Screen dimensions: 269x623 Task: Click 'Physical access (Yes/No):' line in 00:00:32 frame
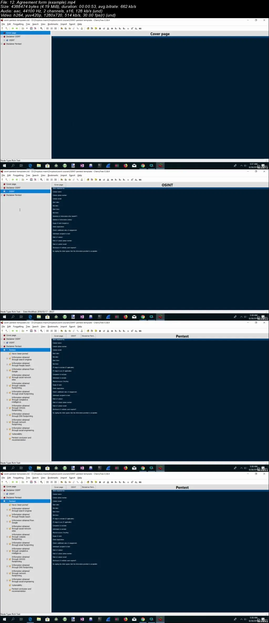pos(60,381)
